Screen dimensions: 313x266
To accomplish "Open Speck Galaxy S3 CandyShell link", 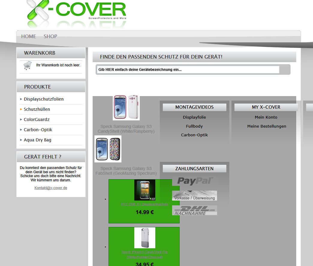I will click(x=126, y=129).
